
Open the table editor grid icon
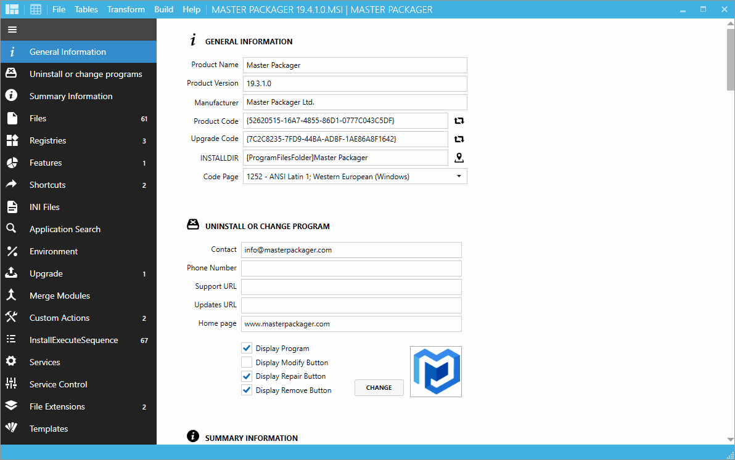36,9
